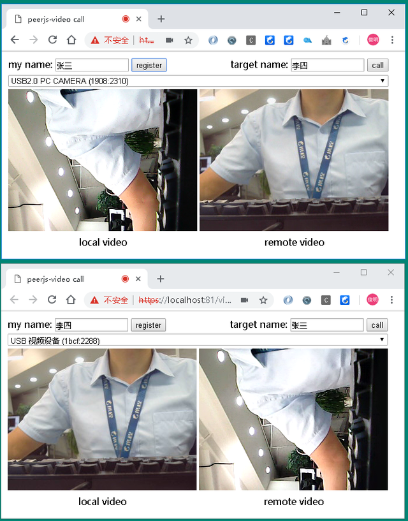408x521 pixels.
Task: Click the register button next to 李四
Action: [149, 325]
